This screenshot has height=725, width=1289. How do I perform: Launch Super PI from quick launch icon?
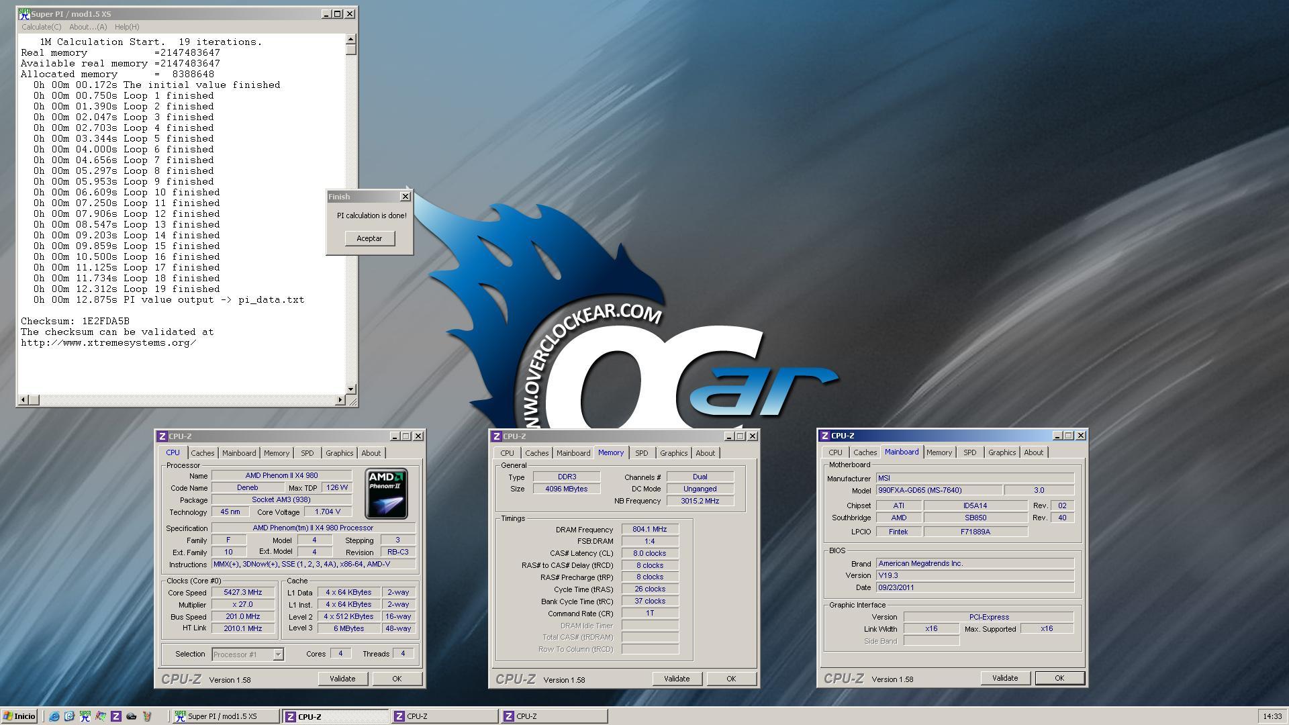tap(85, 716)
